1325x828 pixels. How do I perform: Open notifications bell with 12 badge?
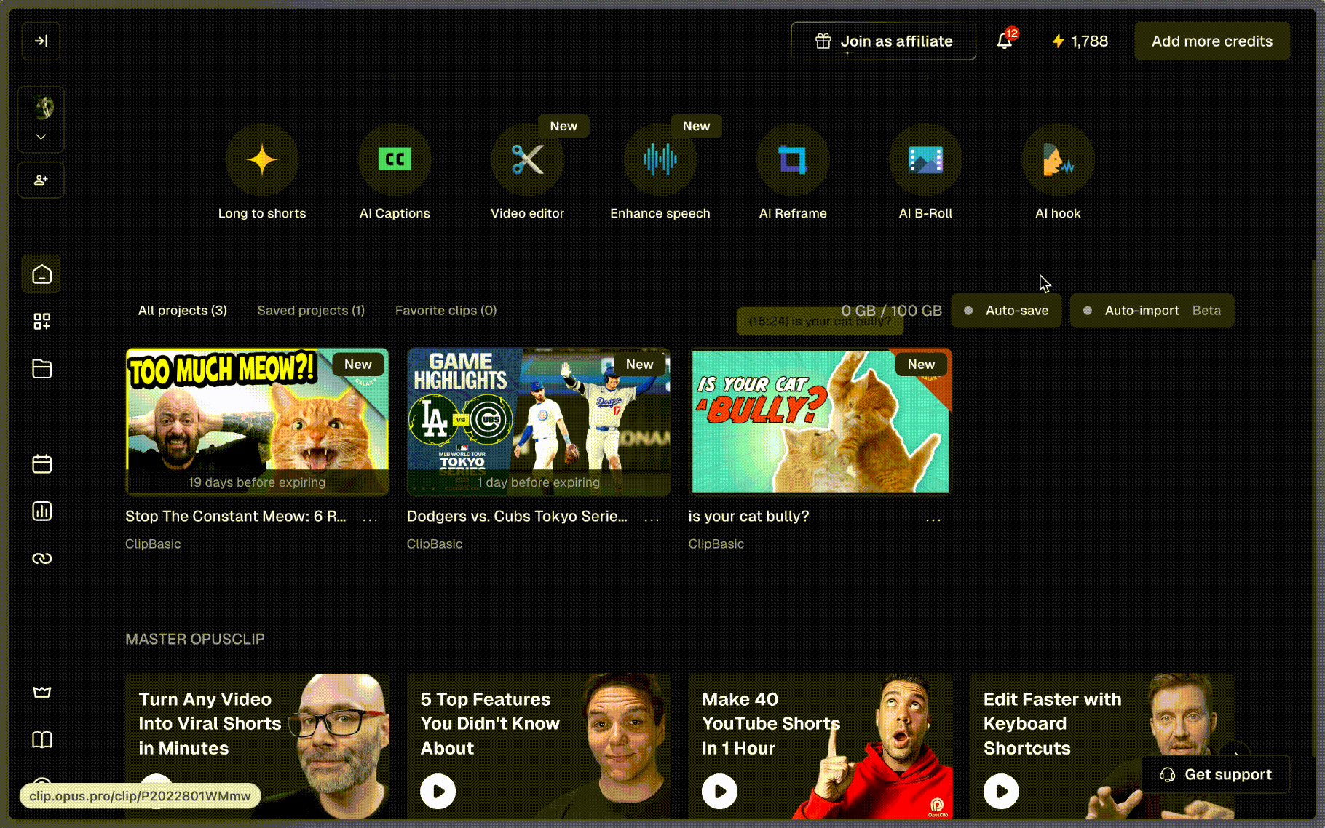[1005, 41]
